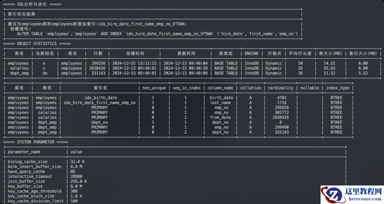The width and height of the screenshot is (384, 204).
Task: Click the '索引名' column header
Action: pyautogui.click(x=100, y=88)
